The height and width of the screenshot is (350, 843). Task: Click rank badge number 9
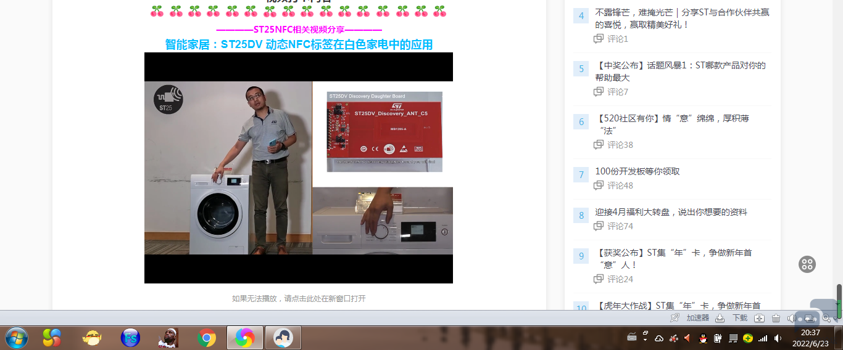pos(581,256)
